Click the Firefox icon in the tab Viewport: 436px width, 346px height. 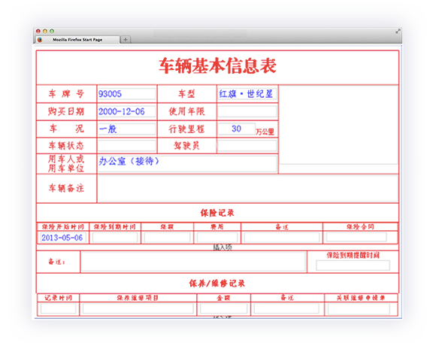coord(40,40)
